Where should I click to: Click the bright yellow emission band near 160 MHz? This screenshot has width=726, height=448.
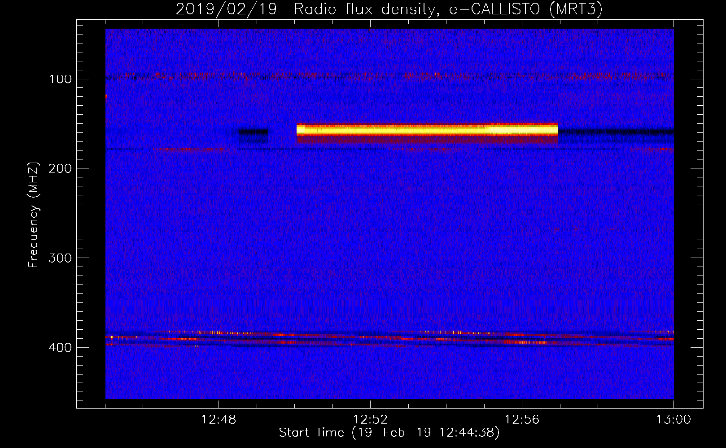pos(427,130)
